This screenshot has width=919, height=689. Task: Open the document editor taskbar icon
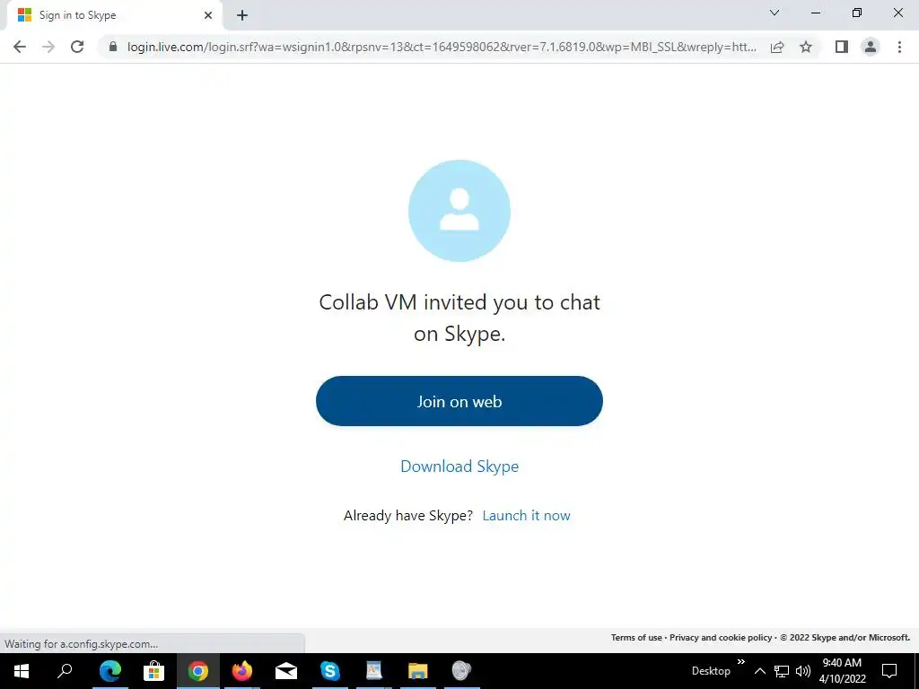[374, 671]
